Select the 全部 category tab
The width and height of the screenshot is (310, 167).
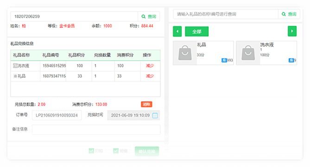pyautogui.click(x=197, y=31)
